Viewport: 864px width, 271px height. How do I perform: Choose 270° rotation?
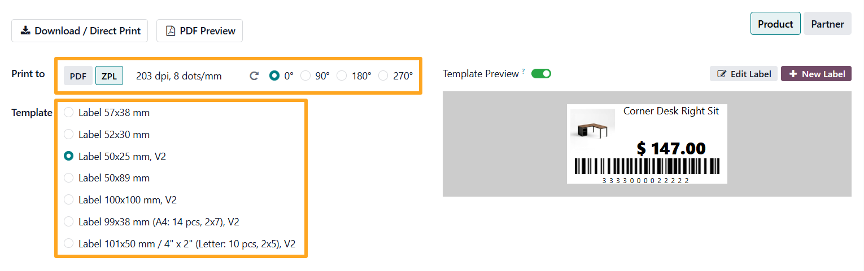383,76
